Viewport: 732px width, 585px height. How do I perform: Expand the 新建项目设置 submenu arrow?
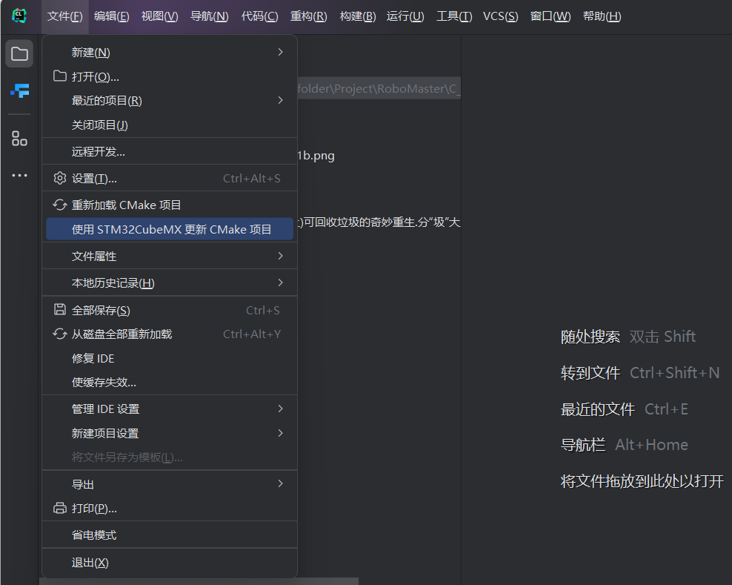280,433
